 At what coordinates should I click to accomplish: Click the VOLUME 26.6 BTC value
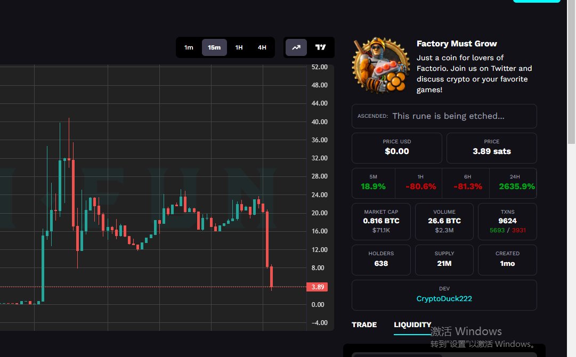click(444, 221)
